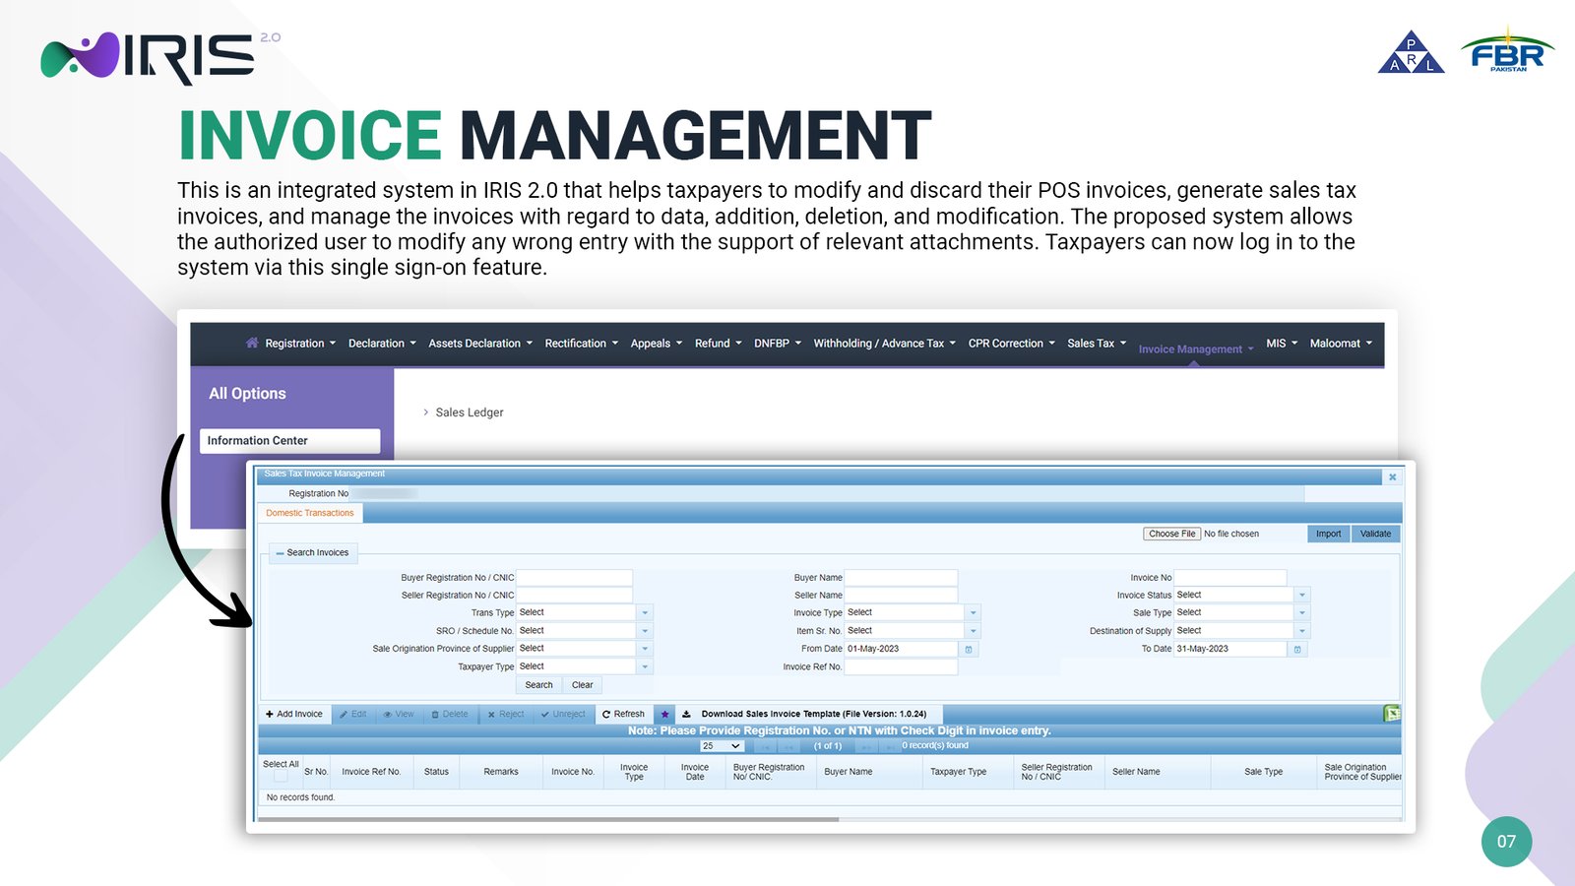Screen dimensions: 1575x886
Task: Open the SRO / Schedule No. dropdown
Action: (x=645, y=631)
